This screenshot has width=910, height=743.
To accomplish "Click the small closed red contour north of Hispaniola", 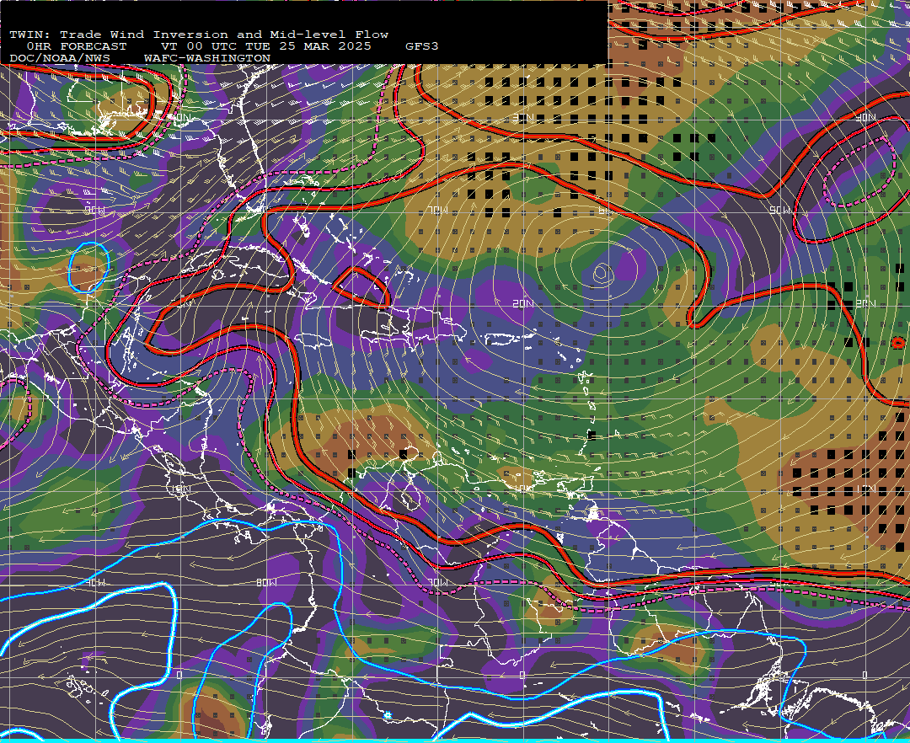I will (x=362, y=286).
